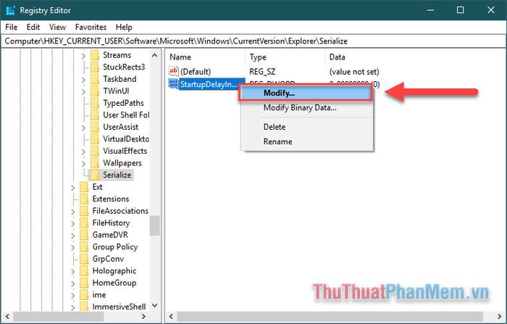Expand the Taskband key

click(83, 80)
